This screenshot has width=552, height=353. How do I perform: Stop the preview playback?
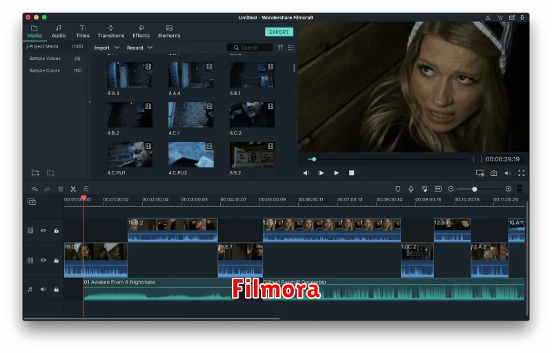point(351,173)
